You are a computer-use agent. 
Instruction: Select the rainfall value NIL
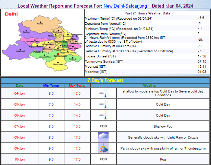click(x=200, y=40)
